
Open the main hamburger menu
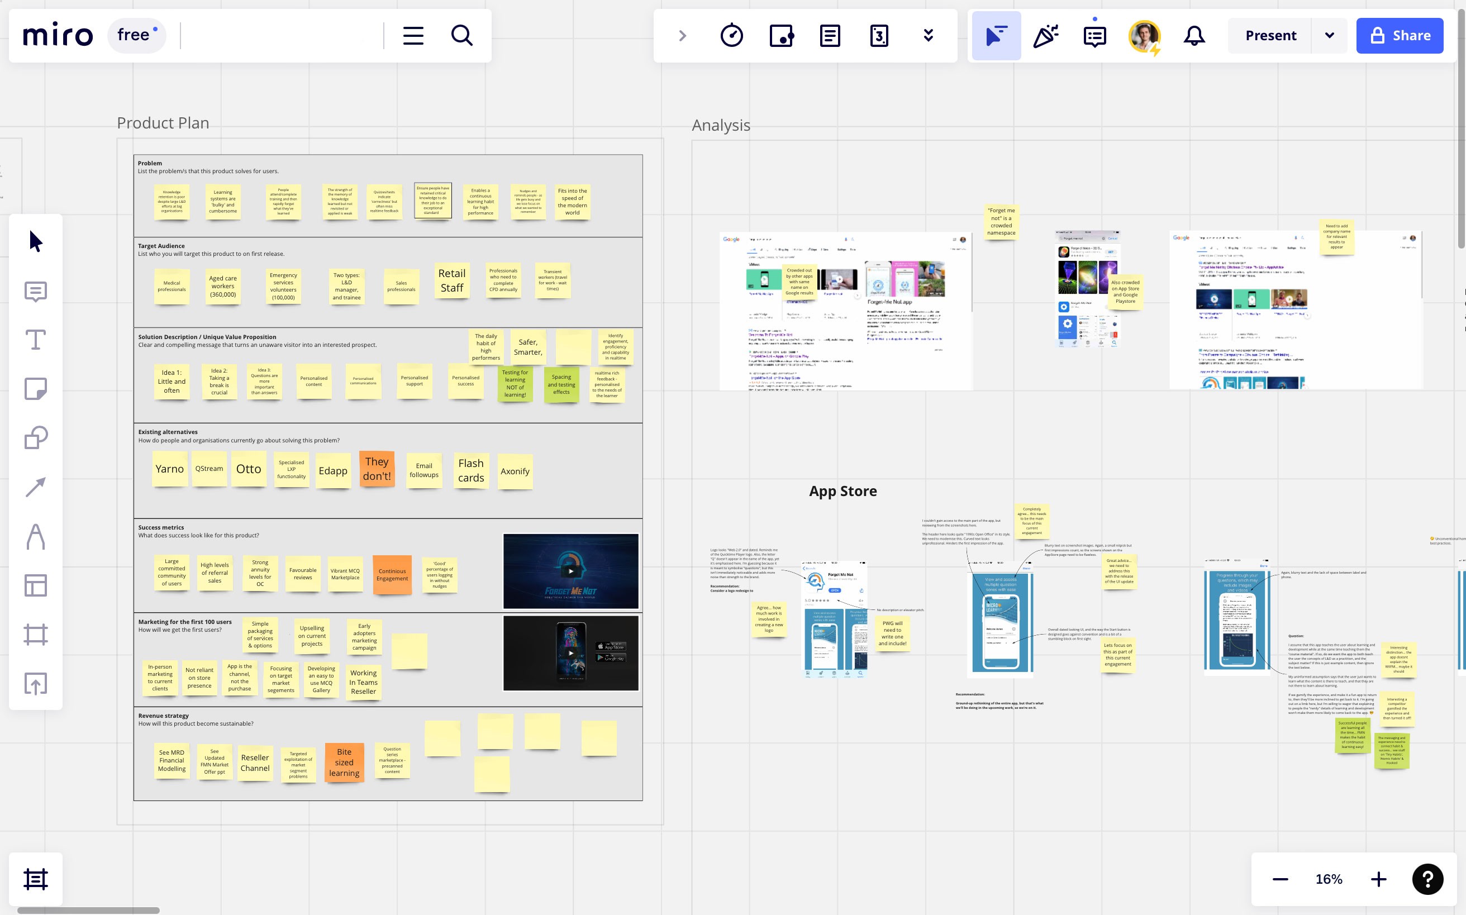[x=413, y=36]
